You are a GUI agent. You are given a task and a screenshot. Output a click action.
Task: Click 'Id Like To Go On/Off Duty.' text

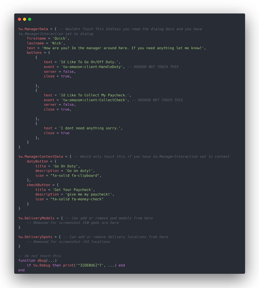pyautogui.click(x=89, y=62)
